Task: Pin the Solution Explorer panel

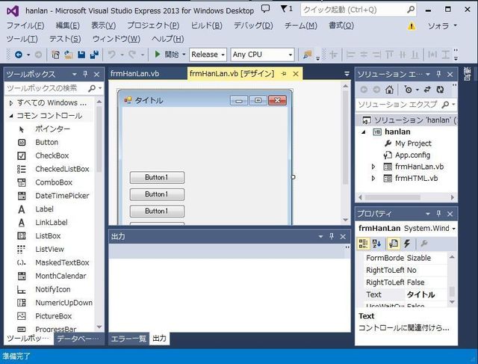Action: pyautogui.click(x=438, y=74)
